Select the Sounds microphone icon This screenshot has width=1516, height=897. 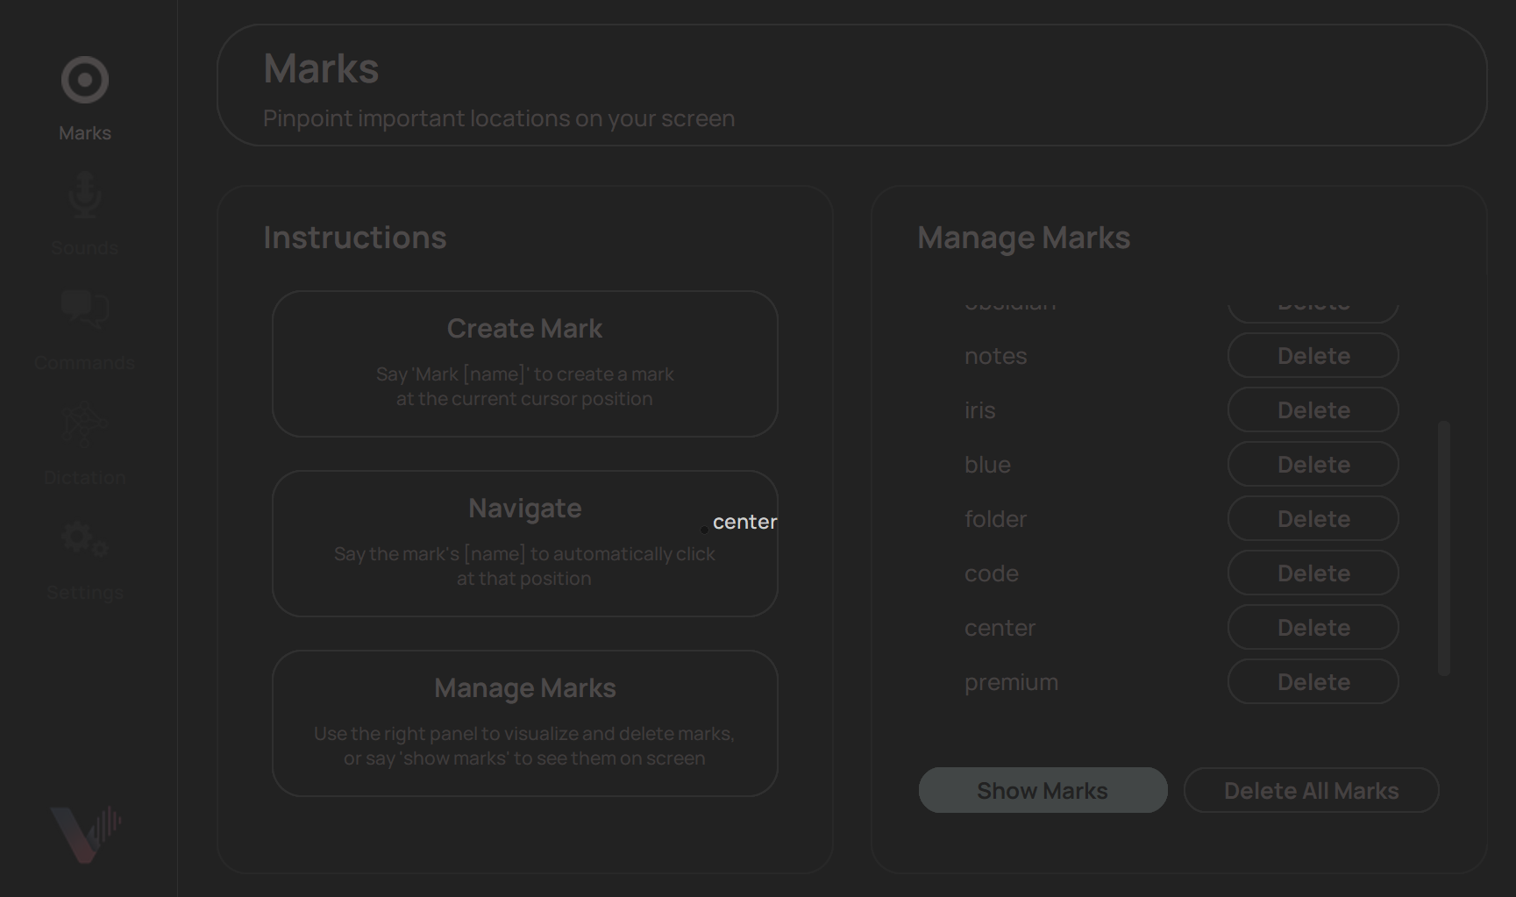(84, 195)
